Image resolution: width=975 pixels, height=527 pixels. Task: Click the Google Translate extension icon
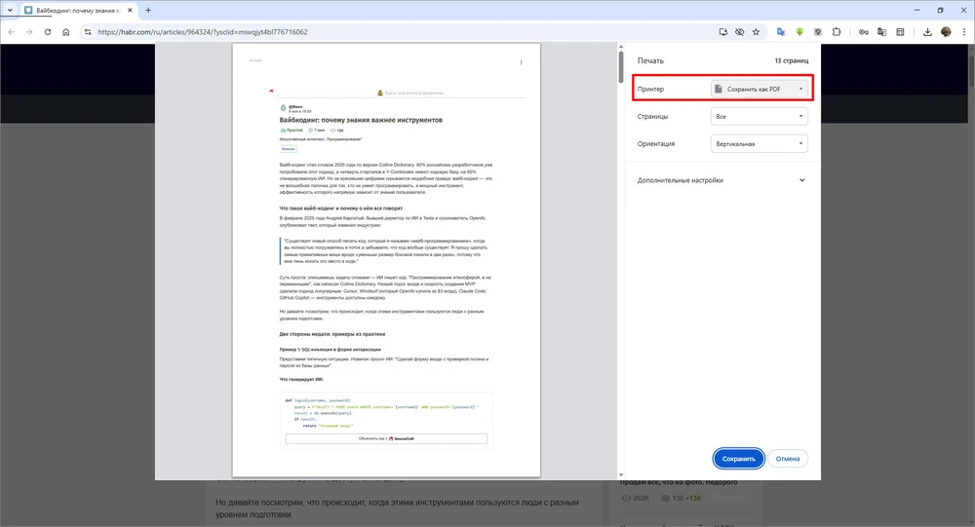tap(781, 31)
